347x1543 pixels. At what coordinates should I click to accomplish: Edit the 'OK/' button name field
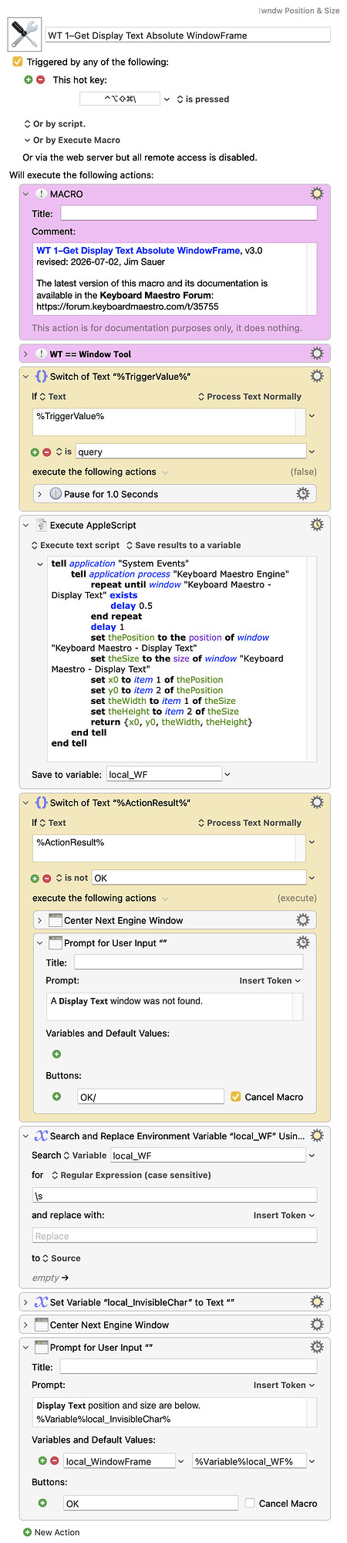(150, 1096)
